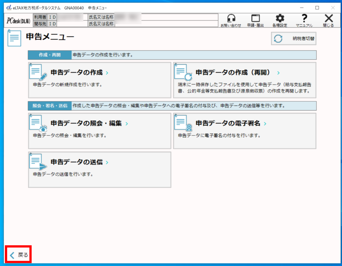Open the 申請・届出 window icon
This screenshot has width=342, height=266.
(x=255, y=19)
